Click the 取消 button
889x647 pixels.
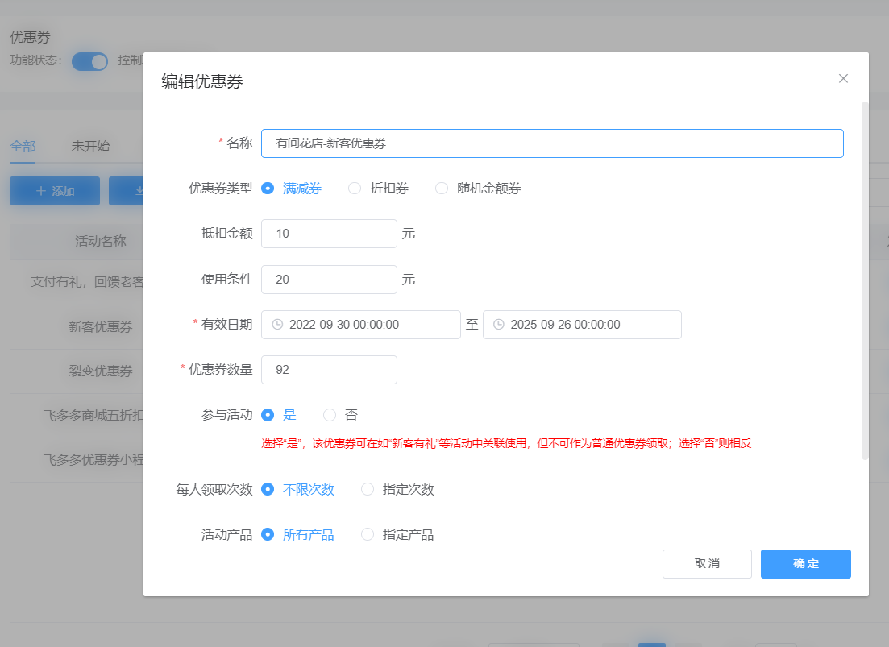coord(707,564)
